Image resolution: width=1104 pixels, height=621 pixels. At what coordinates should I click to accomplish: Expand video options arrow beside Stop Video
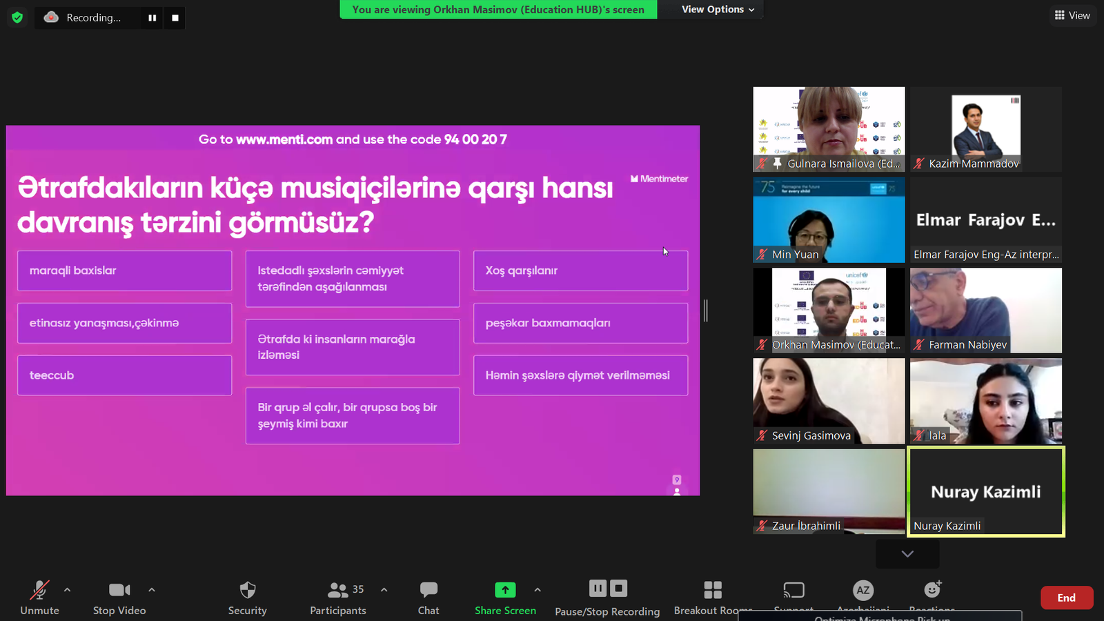[x=152, y=590]
